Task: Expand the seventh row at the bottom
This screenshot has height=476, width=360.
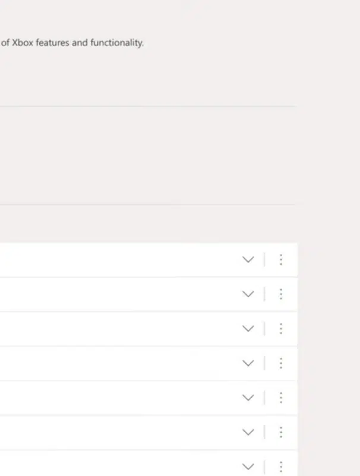Action: 248,466
